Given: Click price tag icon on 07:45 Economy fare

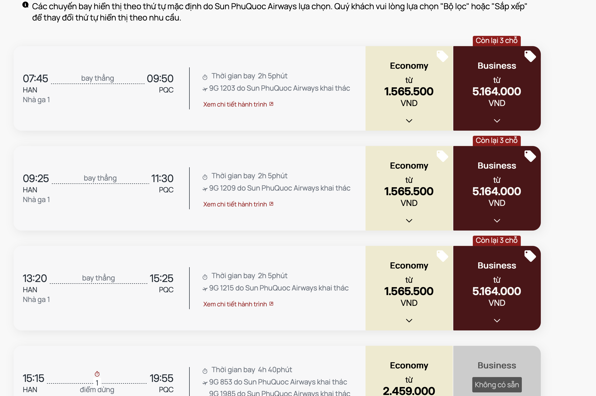Looking at the screenshot, I should [442, 56].
